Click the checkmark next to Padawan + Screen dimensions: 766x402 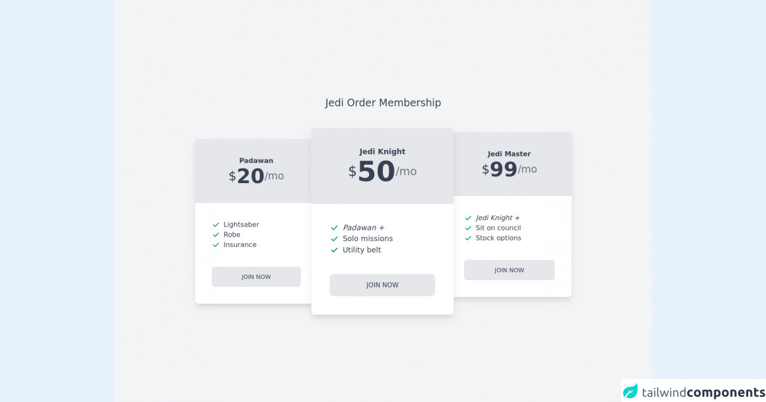click(x=334, y=228)
